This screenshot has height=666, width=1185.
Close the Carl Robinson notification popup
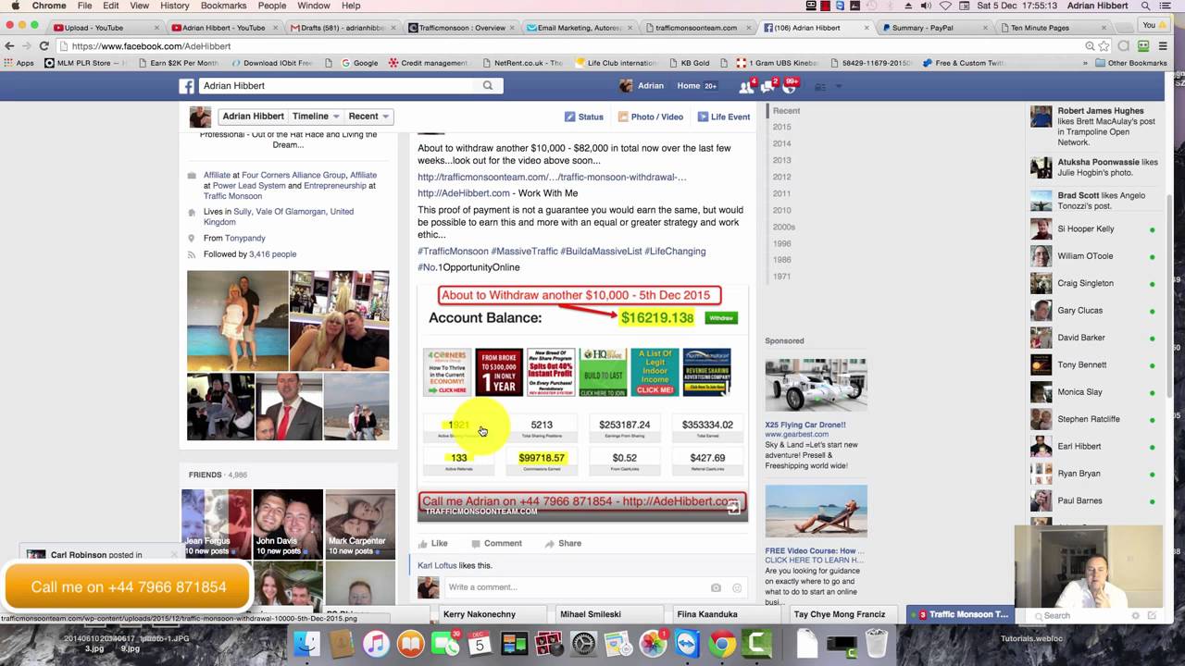click(173, 555)
